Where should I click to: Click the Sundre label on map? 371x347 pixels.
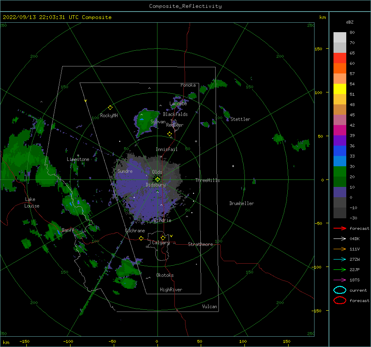(125, 171)
